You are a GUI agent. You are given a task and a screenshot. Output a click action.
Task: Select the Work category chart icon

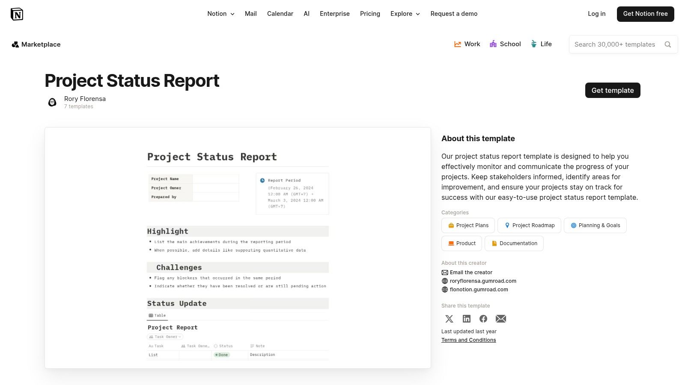[458, 44]
